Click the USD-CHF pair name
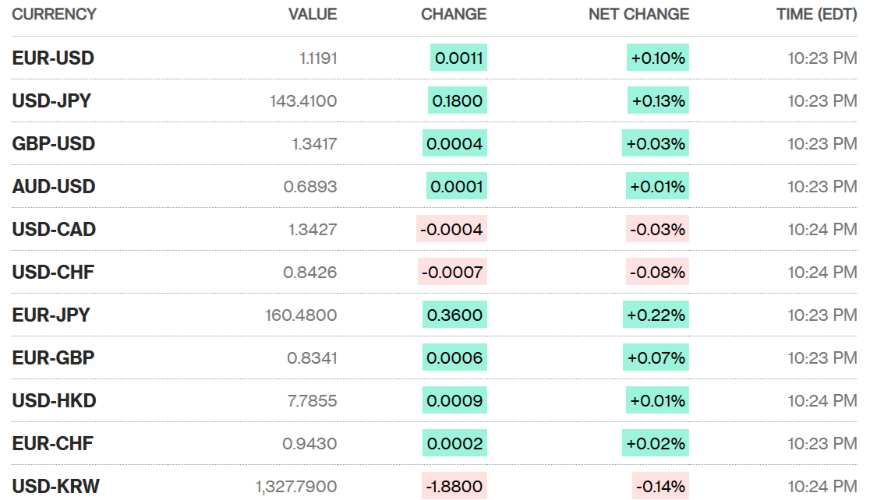The height and width of the screenshot is (500, 870). pos(53,273)
